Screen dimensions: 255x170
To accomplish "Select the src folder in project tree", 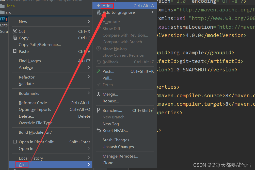I will point(8,12).
